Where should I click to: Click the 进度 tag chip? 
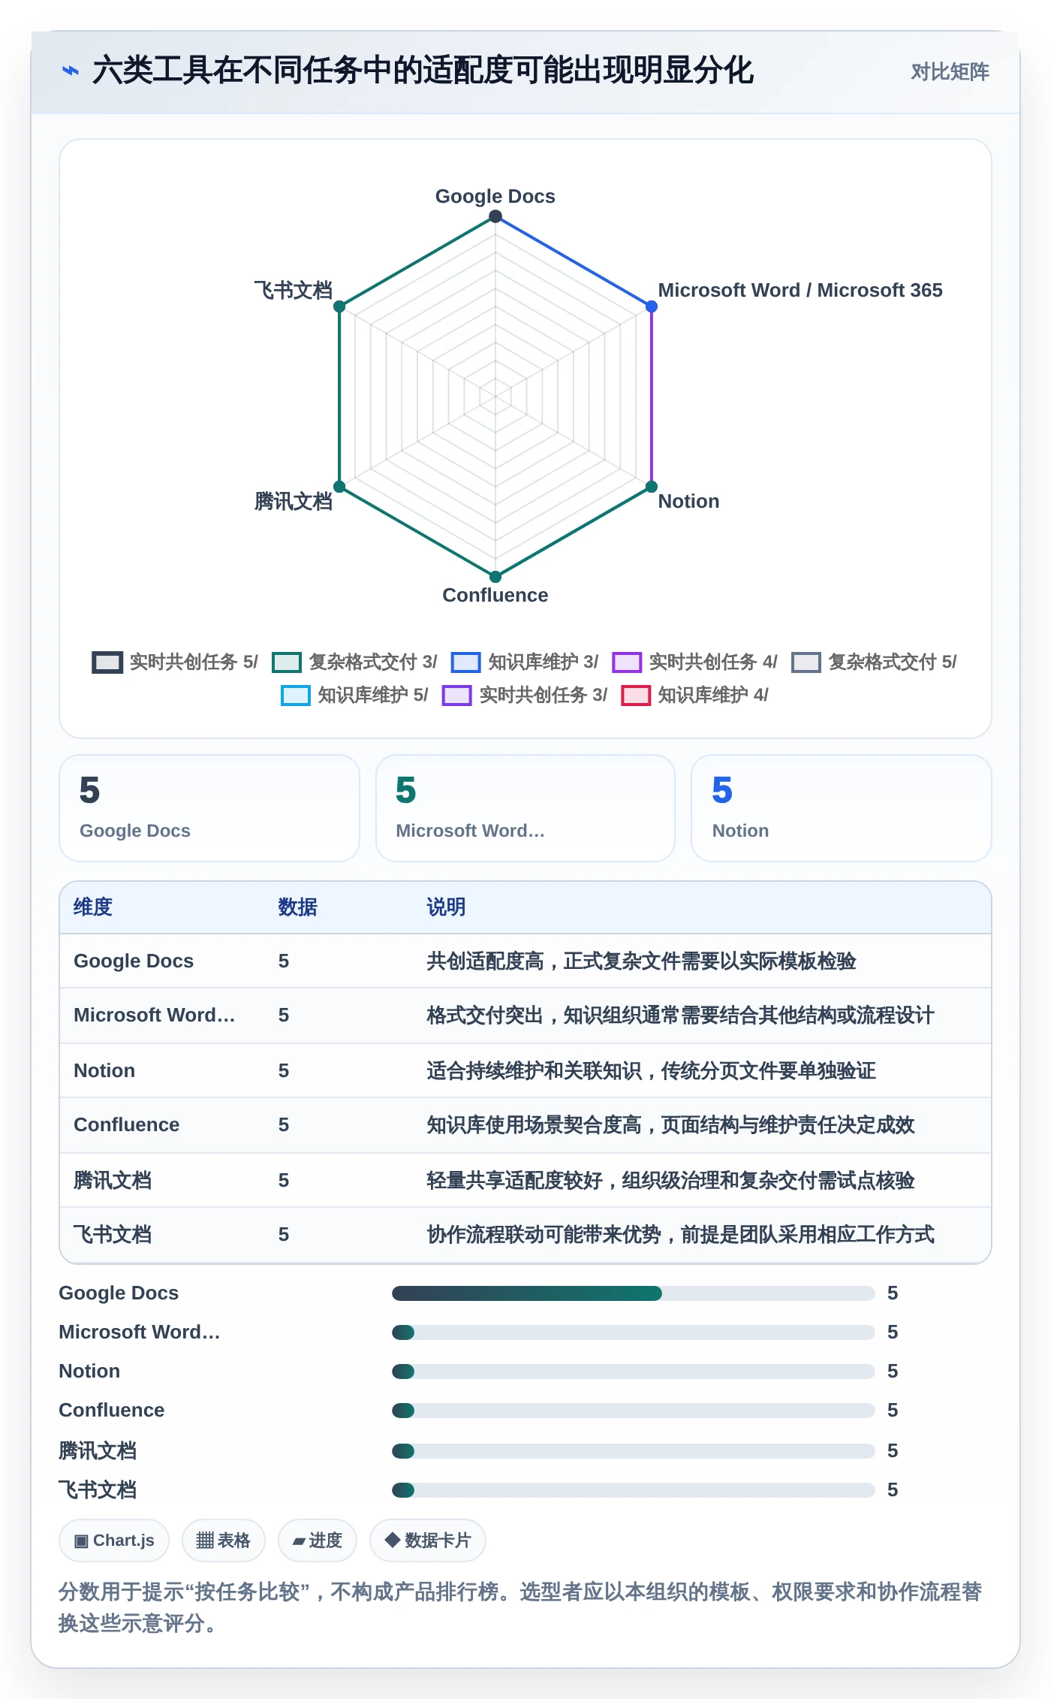tap(318, 1541)
